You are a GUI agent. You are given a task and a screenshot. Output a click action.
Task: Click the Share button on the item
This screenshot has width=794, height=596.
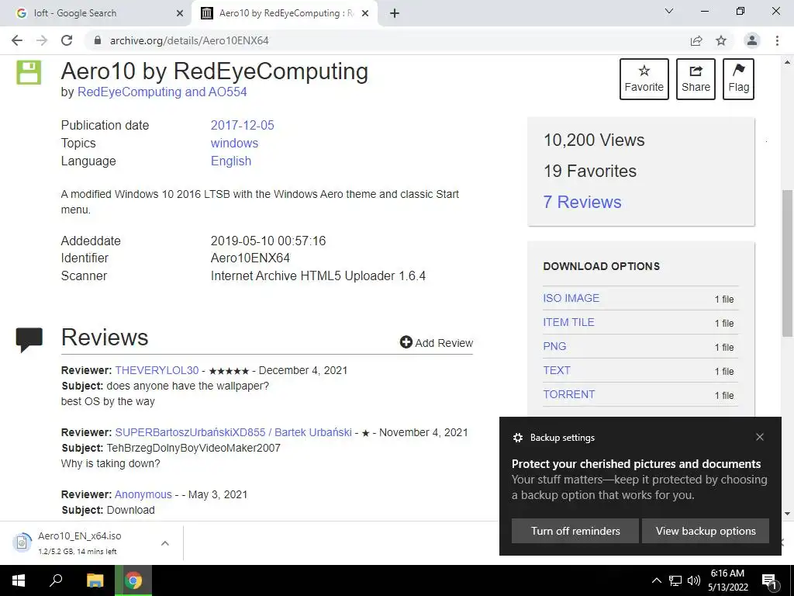(696, 79)
